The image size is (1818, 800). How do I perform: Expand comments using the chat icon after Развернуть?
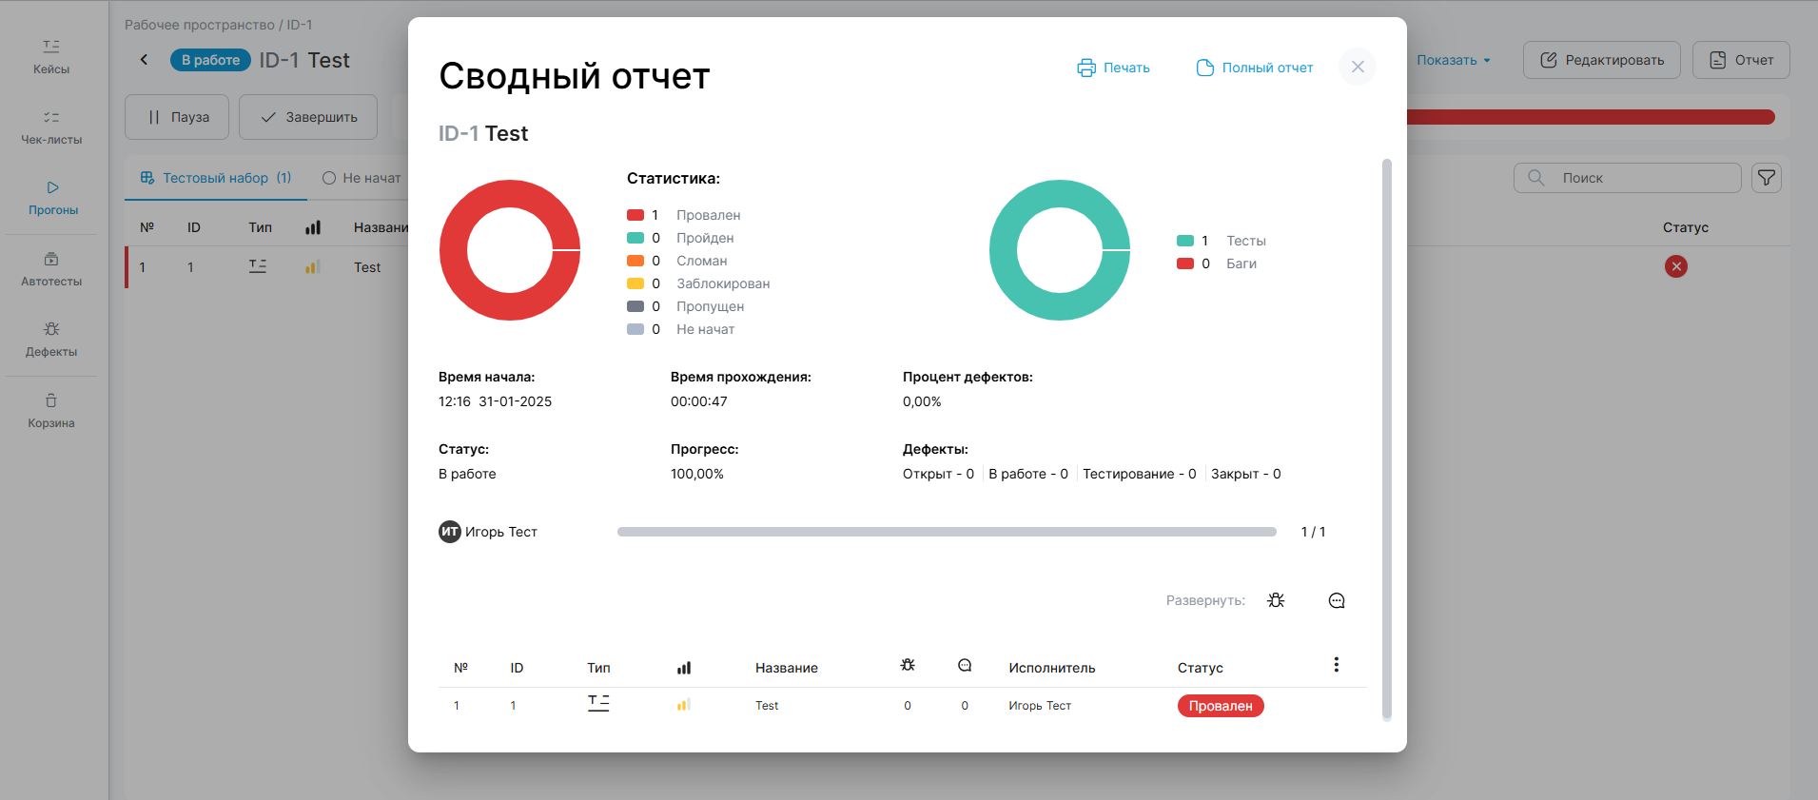[1337, 600]
